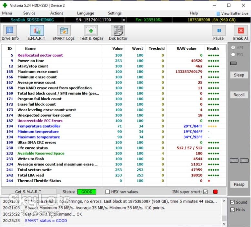Click the View Buffer Live icon
Viewport: 251px width, 227px height.
(x=218, y=14)
